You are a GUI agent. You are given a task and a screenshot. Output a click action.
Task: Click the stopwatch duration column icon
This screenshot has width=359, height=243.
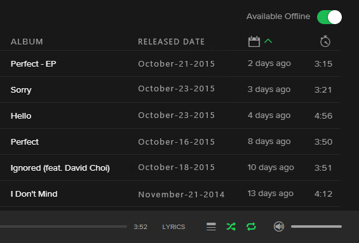(x=325, y=41)
